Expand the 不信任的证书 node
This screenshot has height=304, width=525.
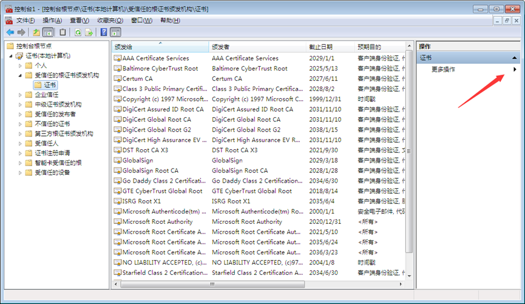[x=20, y=124]
